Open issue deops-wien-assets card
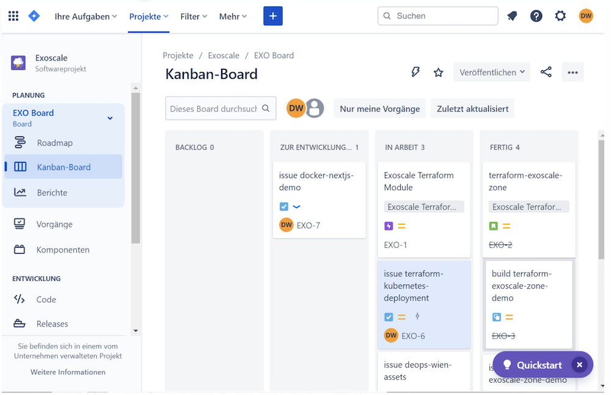 [x=424, y=371]
